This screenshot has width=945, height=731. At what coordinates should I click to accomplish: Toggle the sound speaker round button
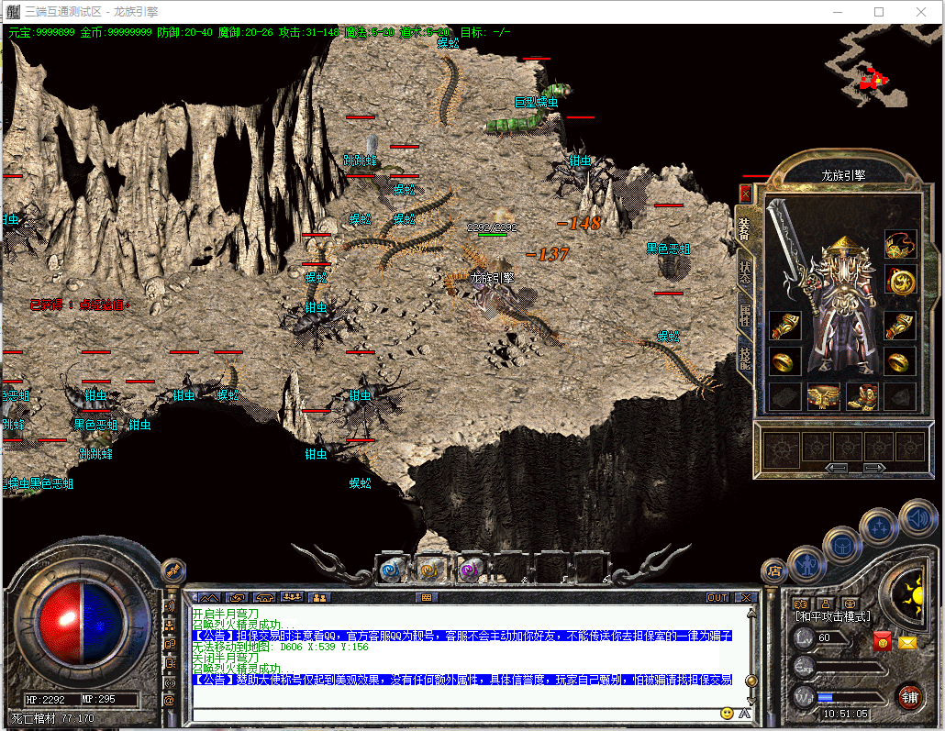pos(917,518)
